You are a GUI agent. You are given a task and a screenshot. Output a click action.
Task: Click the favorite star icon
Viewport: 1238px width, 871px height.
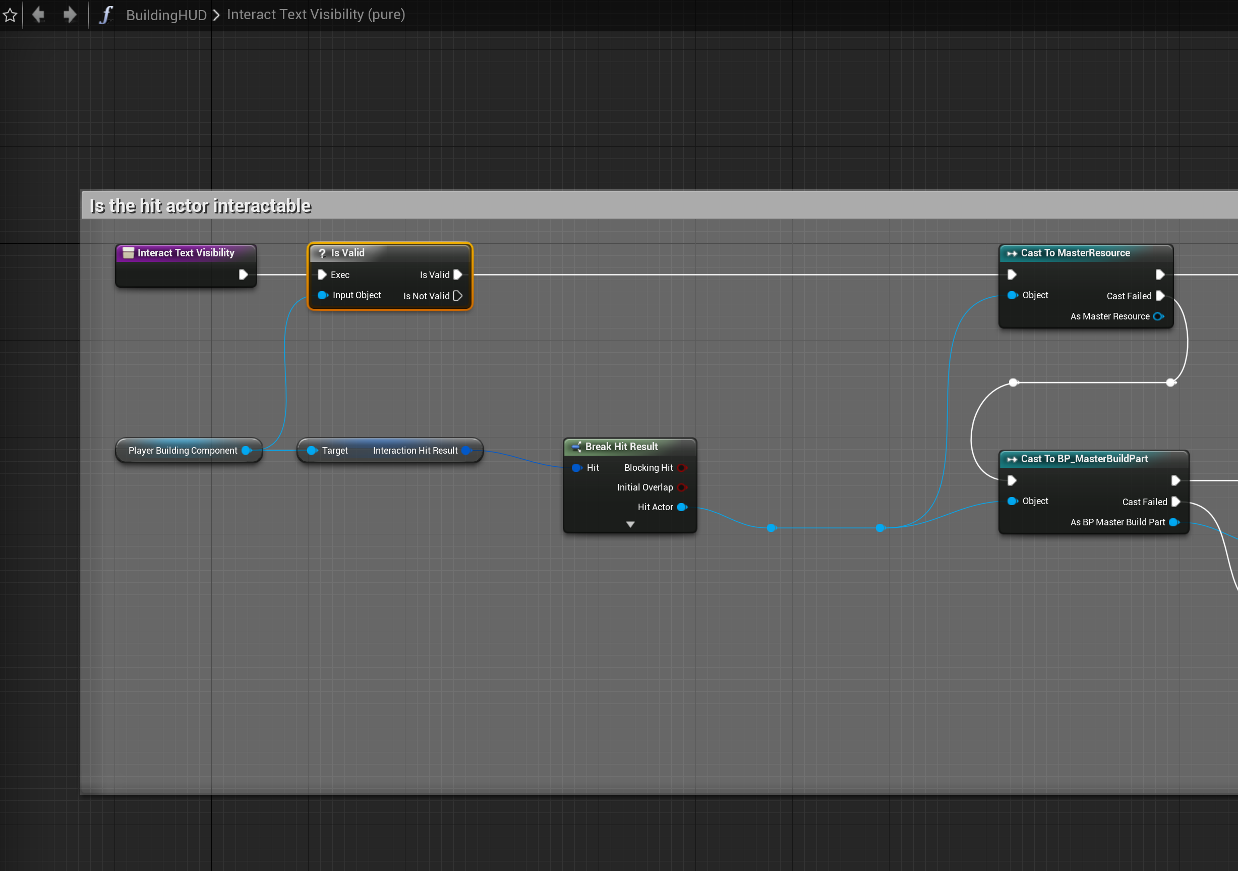click(x=10, y=15)
